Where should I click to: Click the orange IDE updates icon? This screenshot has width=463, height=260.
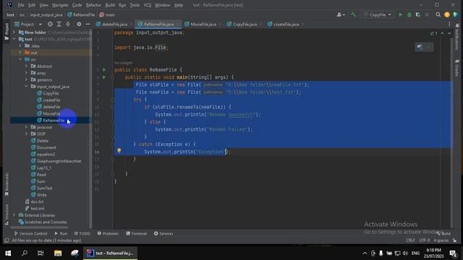pos(447,14)
